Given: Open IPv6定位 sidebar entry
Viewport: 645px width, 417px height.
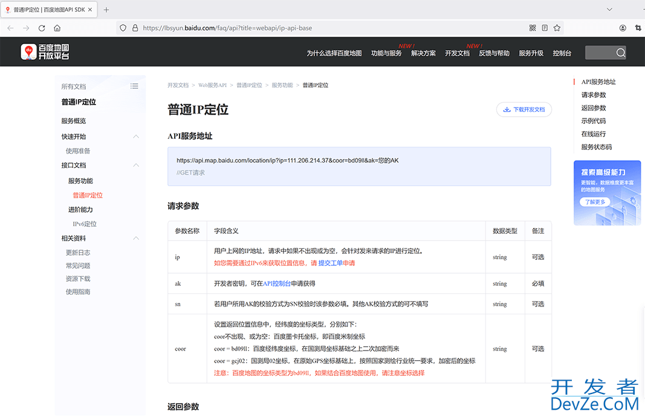Looking at the screenshot, I should pos(85,224).
